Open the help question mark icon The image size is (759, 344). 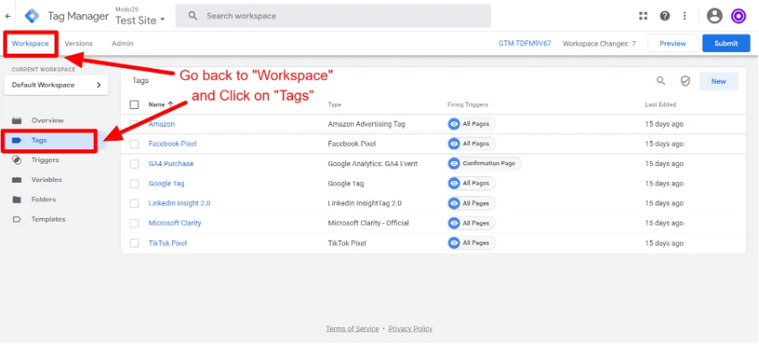coord(665,16)
